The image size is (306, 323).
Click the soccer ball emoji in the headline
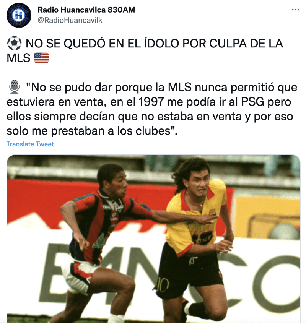[x=14, y=43]
